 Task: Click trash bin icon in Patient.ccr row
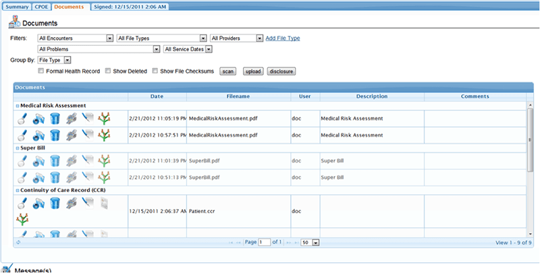(x=55, y=203)
